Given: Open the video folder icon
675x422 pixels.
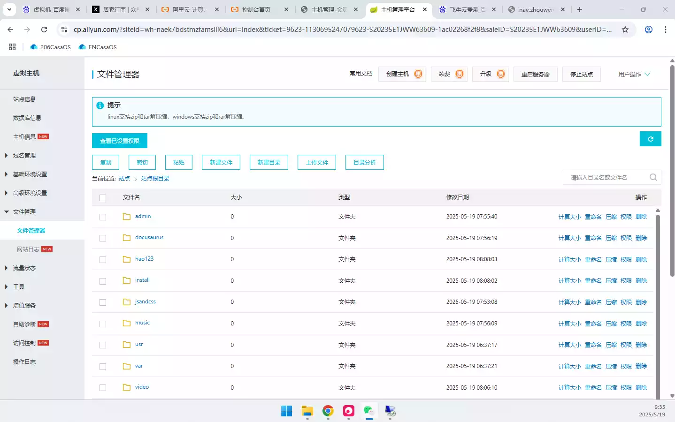Looking at the screenshot, I should coord(127,387).
